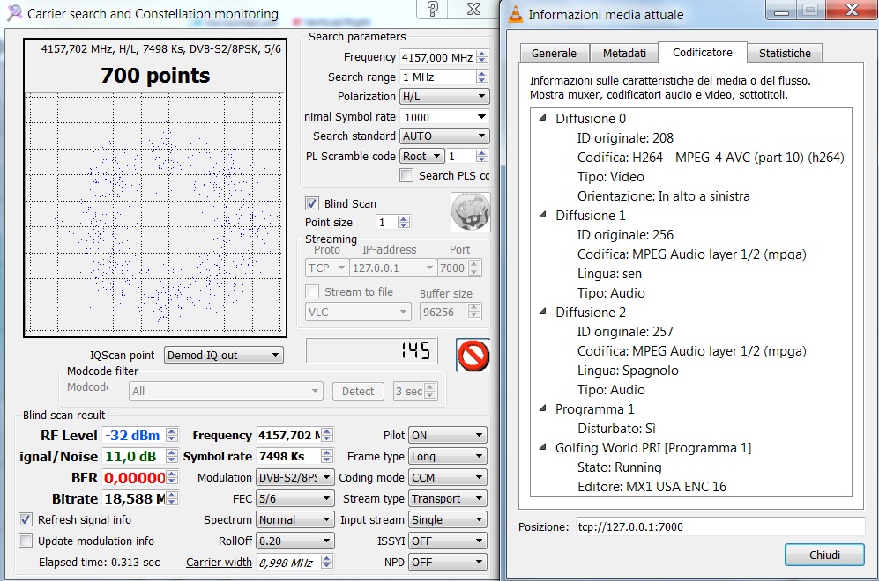Check Update modulation info

point(26,541)
